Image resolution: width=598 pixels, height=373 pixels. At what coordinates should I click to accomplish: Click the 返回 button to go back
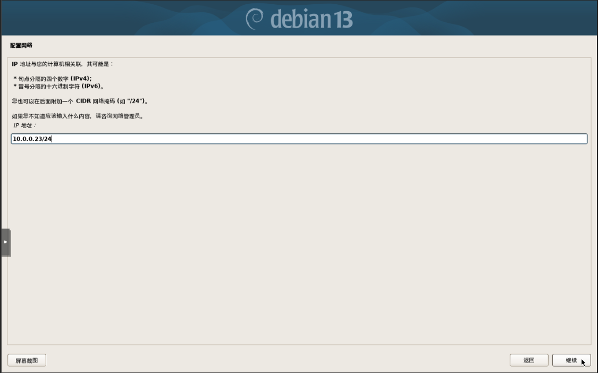pos(528,360)
